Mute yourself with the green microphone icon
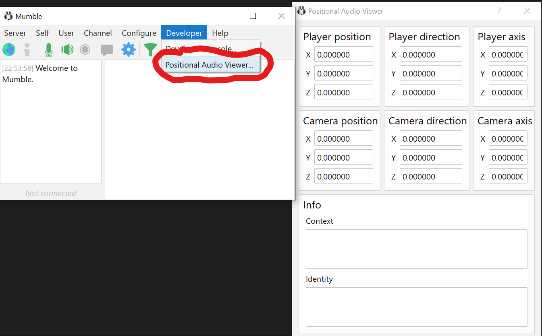The height and width of the screenshot is (336, 542). (49, 49)
